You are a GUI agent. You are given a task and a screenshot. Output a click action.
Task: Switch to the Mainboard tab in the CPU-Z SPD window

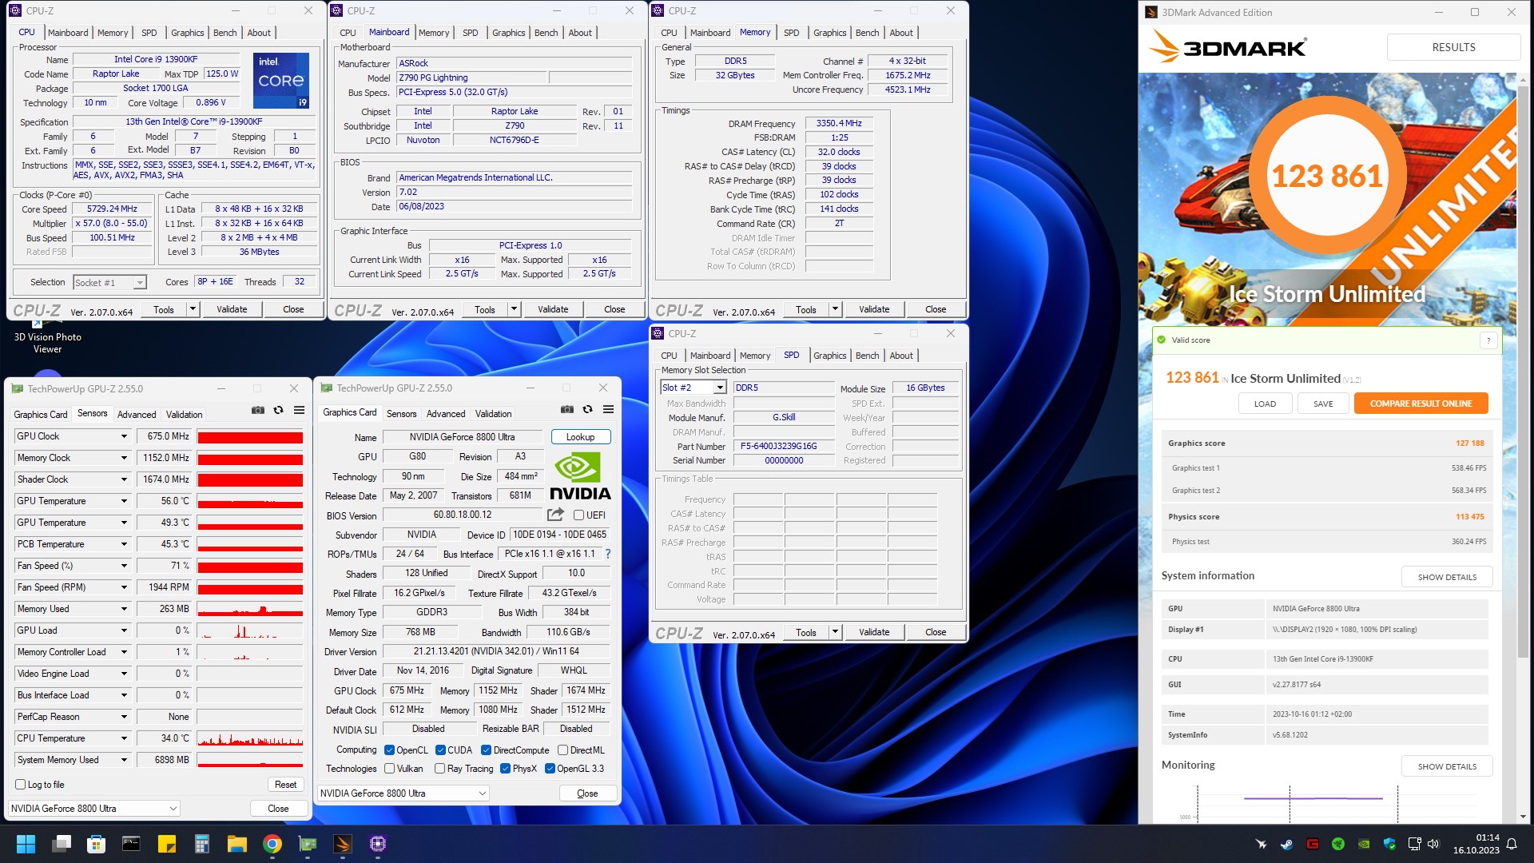tap(710, 356)
